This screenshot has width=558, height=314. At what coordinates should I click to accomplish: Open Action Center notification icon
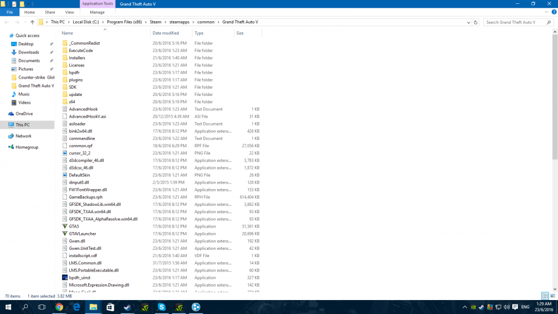(x=515, y=307)
